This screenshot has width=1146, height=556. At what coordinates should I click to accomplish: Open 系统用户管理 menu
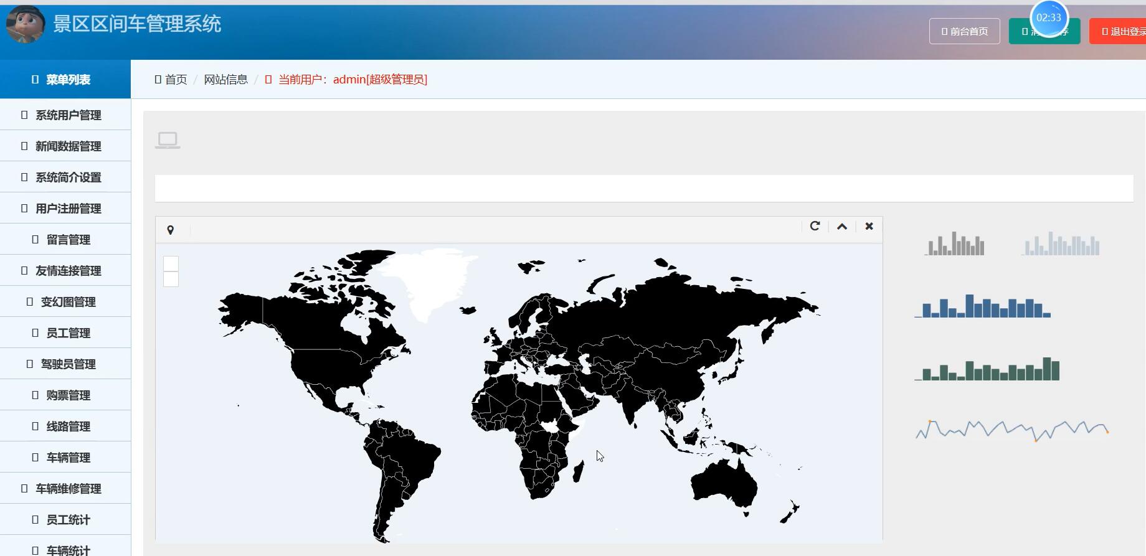(67, 115)
